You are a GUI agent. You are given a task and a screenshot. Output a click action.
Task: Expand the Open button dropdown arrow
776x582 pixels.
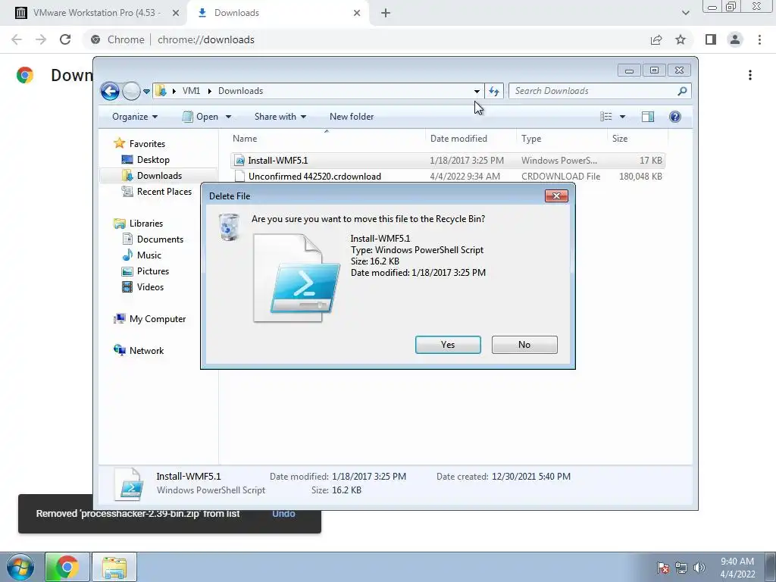click(228, 117)
